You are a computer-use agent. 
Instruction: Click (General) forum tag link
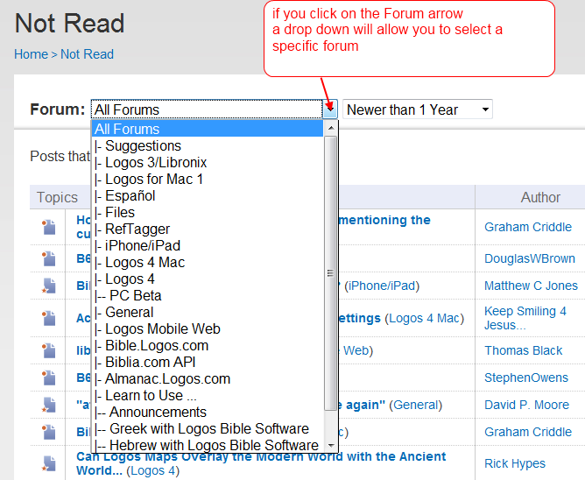416,405
